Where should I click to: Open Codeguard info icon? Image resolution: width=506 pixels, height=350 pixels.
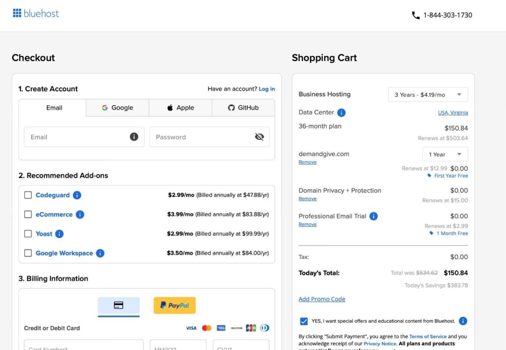(77, 195)
